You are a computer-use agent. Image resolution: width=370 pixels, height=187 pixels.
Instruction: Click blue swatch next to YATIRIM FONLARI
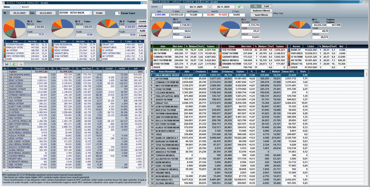4,44
